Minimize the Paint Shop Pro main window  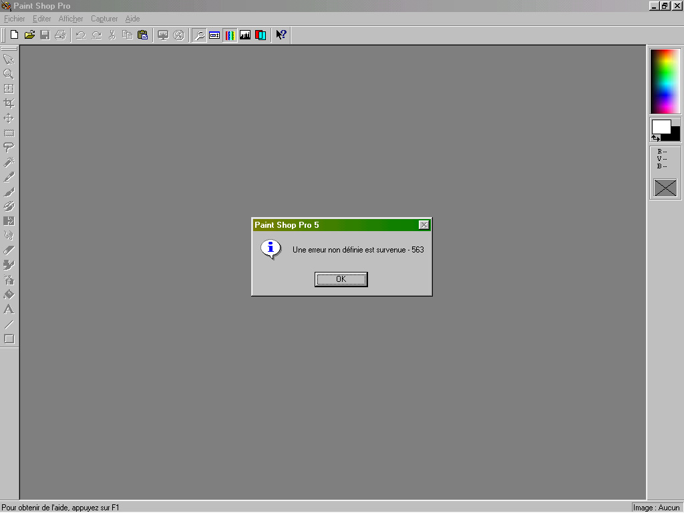point(654,5)
